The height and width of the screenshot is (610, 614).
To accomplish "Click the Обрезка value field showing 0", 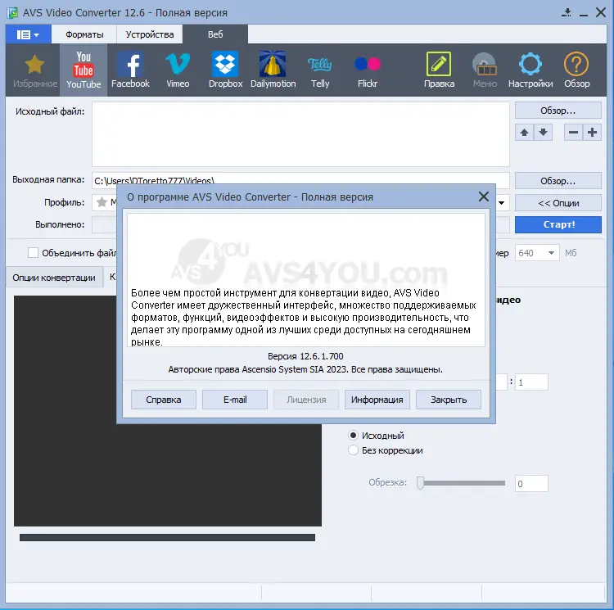I will (531, 484).
